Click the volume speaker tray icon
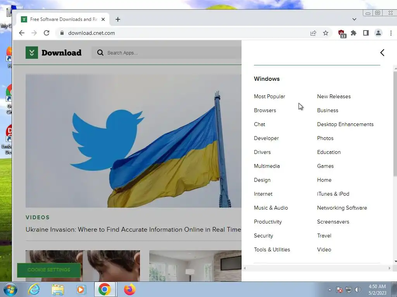The image size is (397, 297). coord(358,290)
